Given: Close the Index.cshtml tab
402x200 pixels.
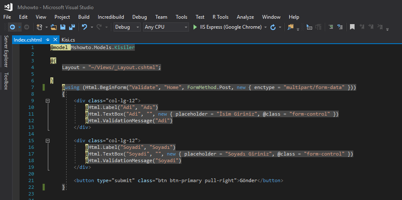Looking at the screenshot, I should [x=55, y=40].
